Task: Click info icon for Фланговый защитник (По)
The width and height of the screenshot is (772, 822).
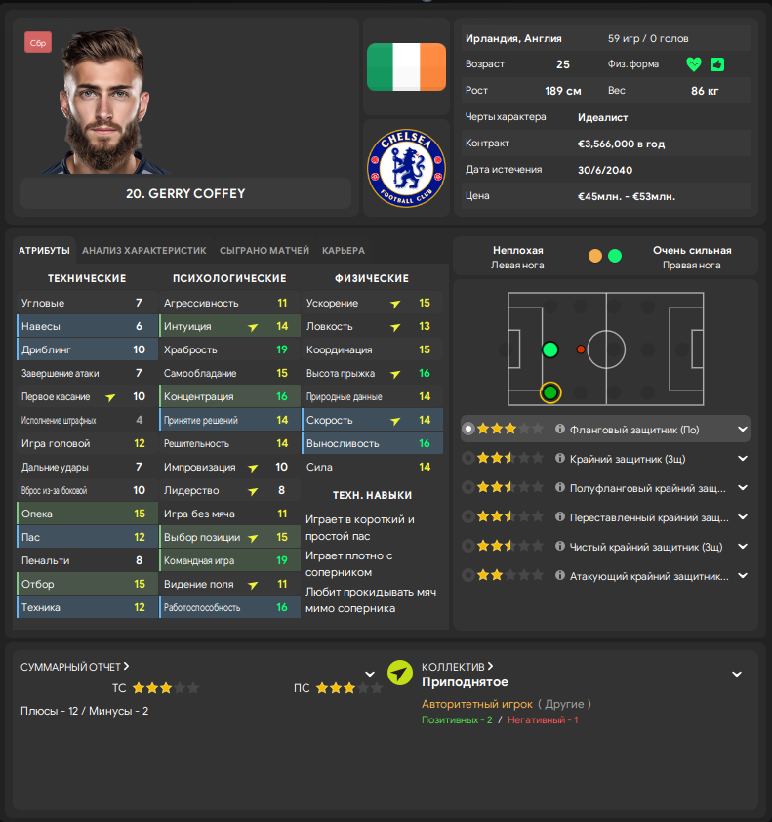Action: tap(560, 429)
